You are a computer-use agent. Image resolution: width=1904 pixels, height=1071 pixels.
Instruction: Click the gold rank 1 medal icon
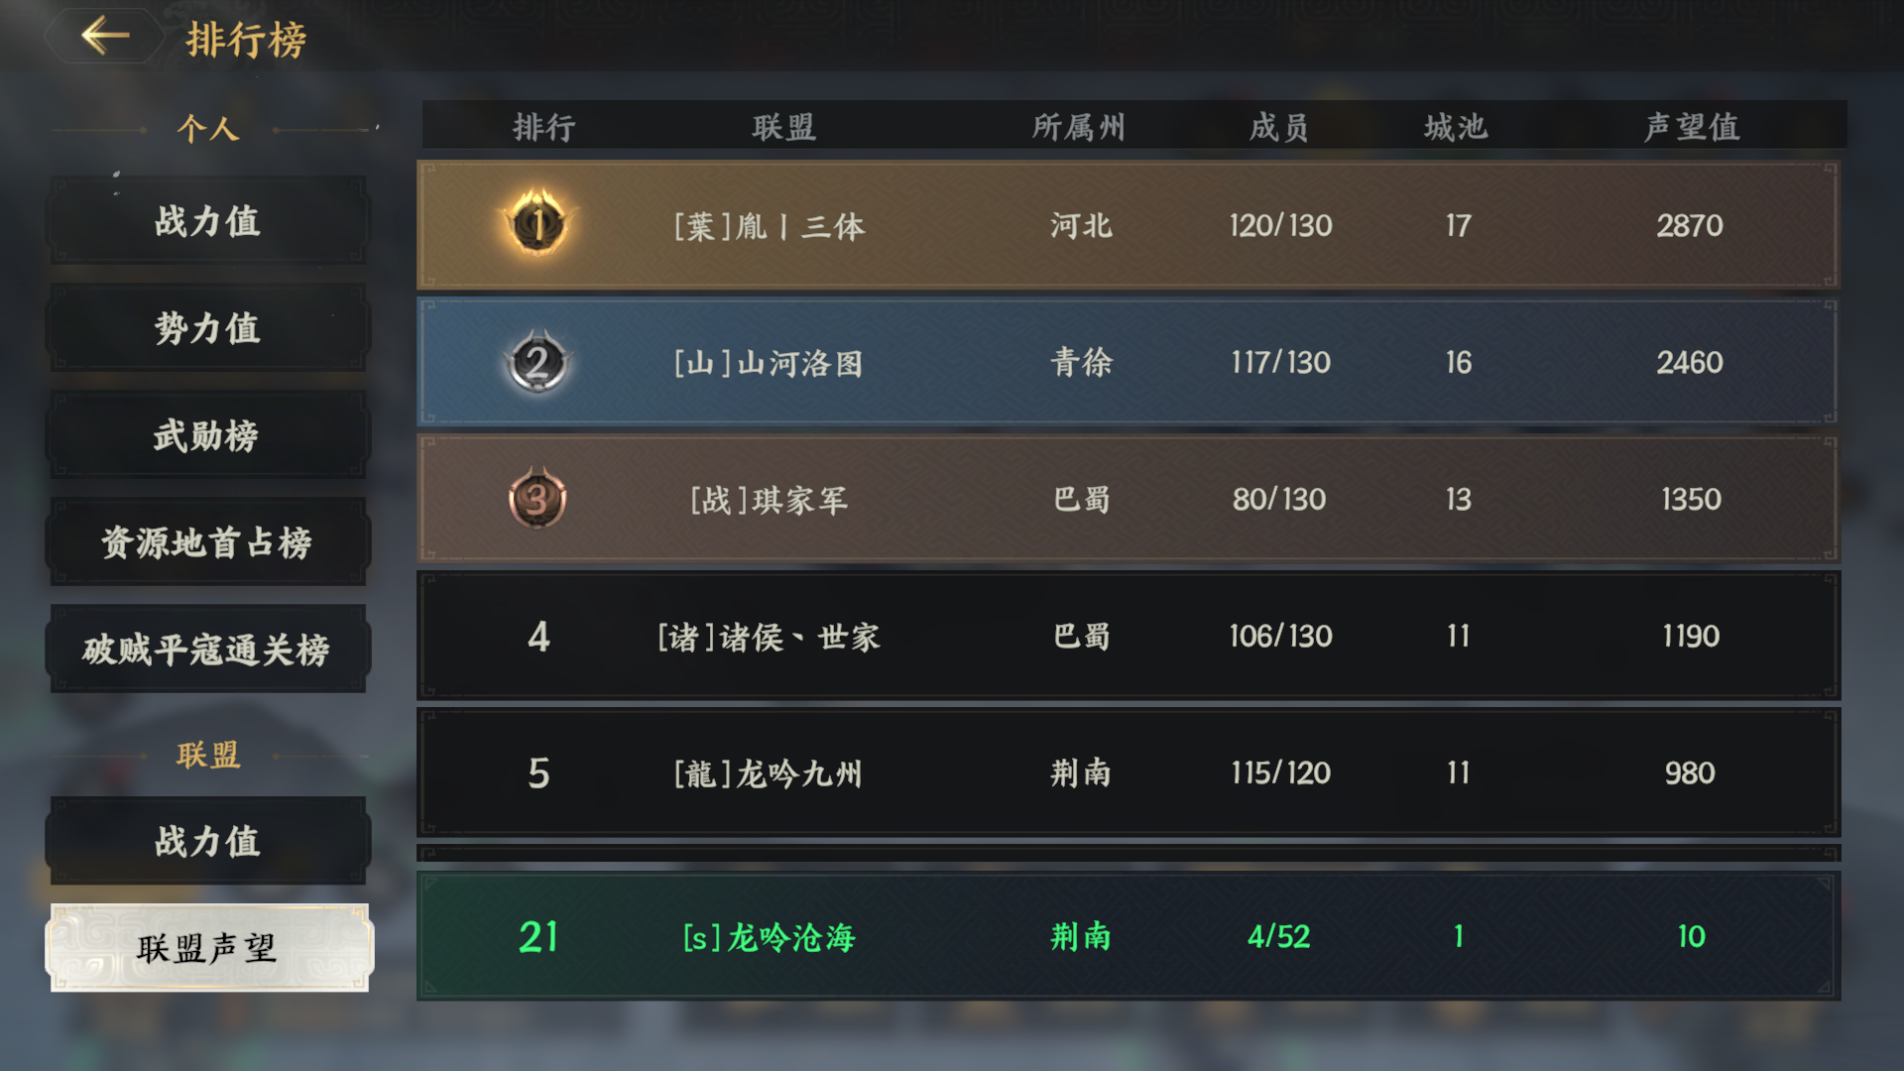coord(537,224)
